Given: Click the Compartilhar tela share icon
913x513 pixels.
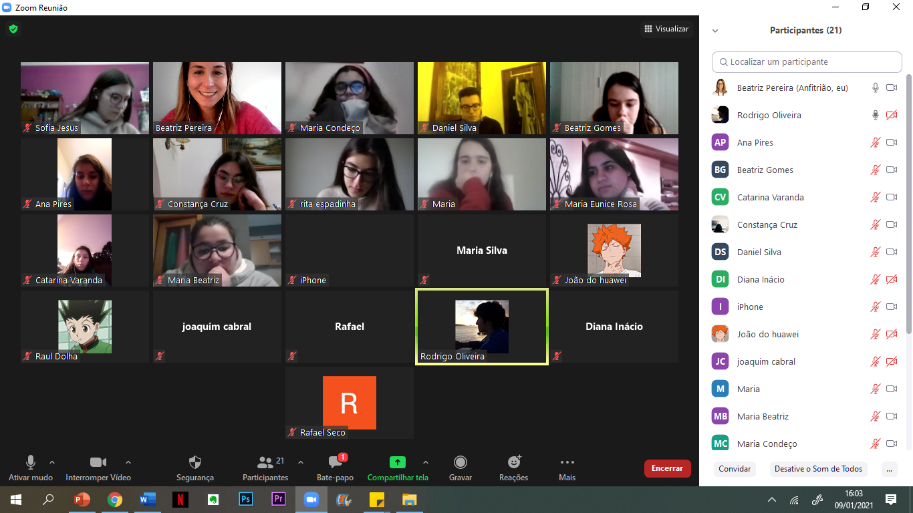Looking at the screenshot, I should coord(398,462).
